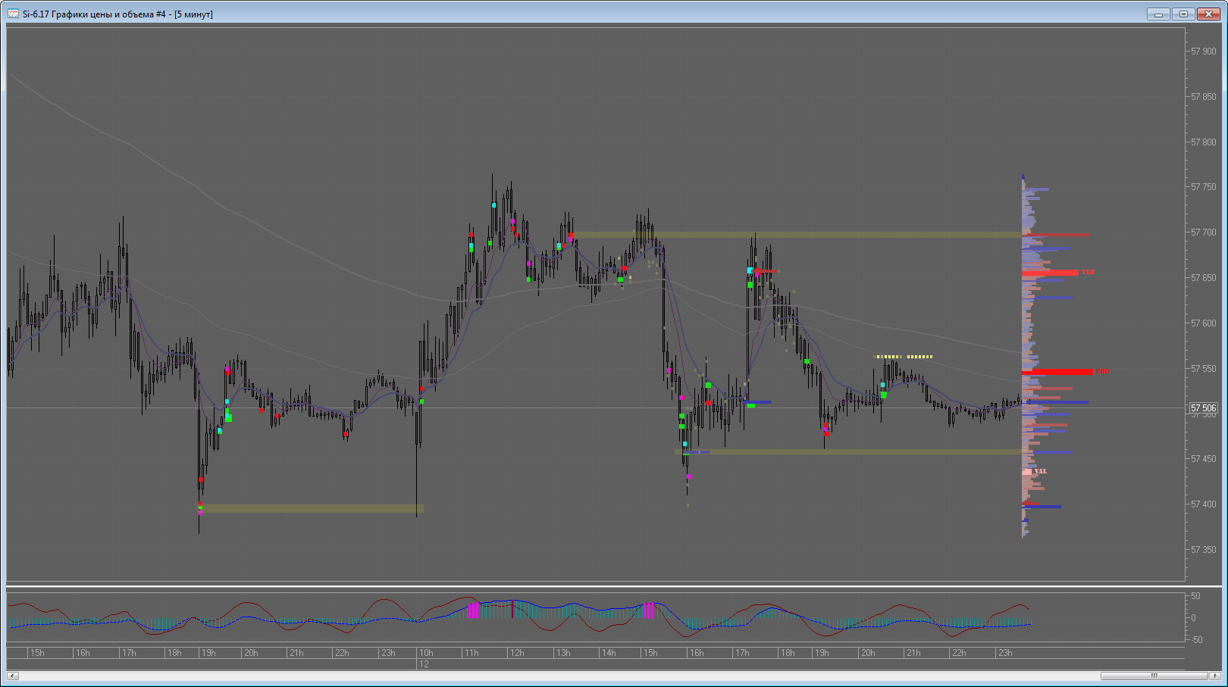The height and width of the screenshot is (687, 1228).
Task: Click the 57 700 price axis label
Action: [1203, 233]
